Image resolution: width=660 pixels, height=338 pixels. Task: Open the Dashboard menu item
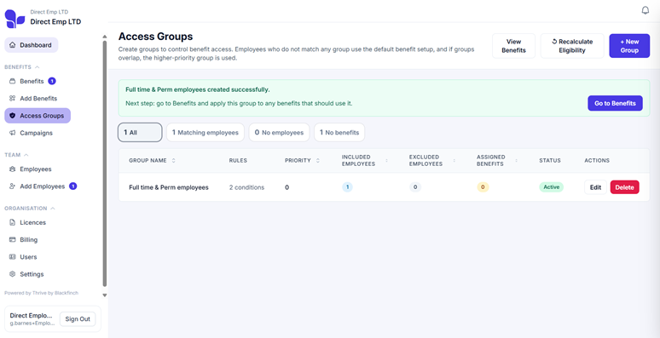32,45
